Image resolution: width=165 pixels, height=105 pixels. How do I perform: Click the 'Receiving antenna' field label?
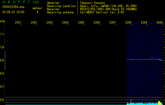pos(60,12)
